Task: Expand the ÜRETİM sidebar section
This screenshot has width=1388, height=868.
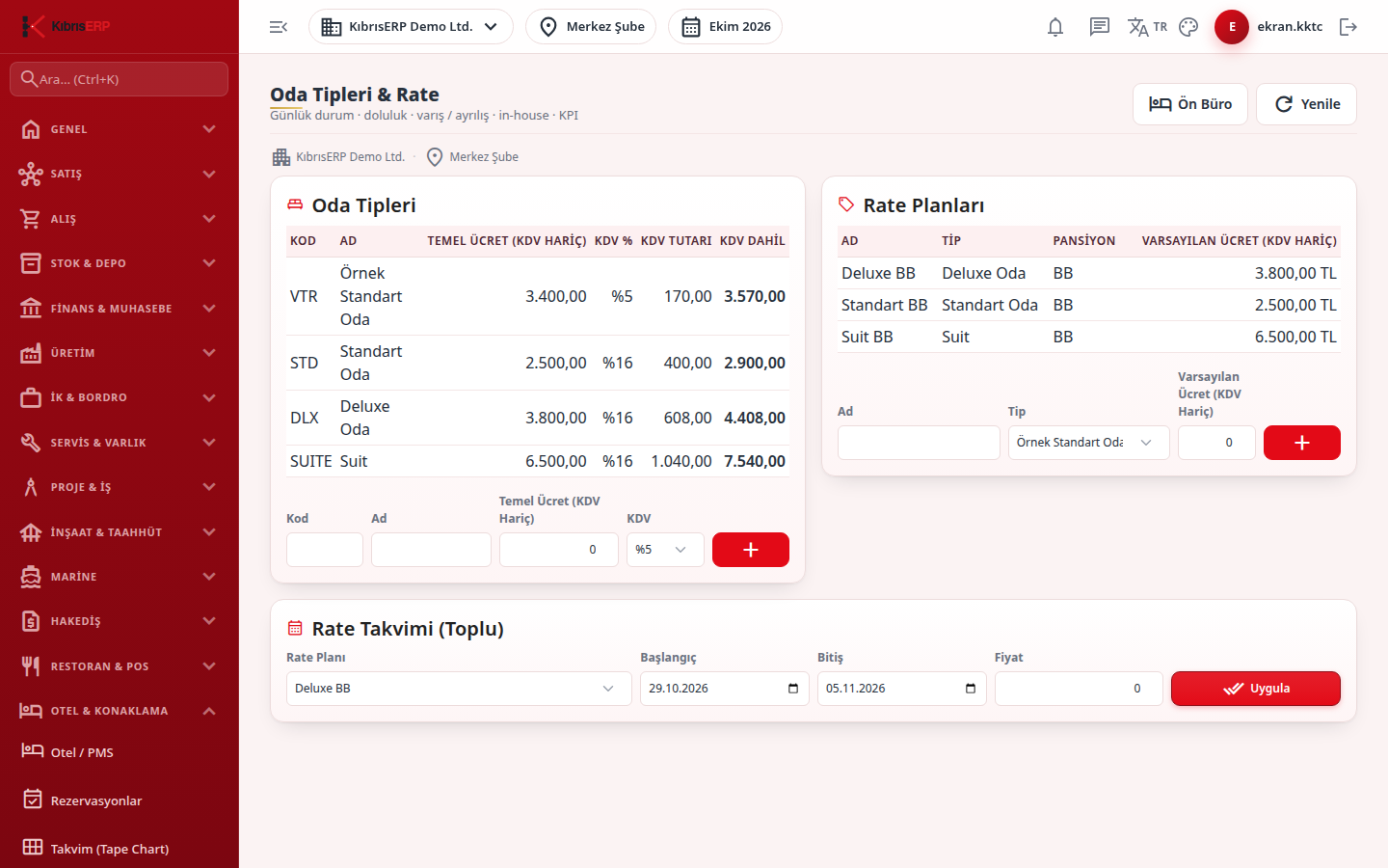Action: click(x=120, y=353)
